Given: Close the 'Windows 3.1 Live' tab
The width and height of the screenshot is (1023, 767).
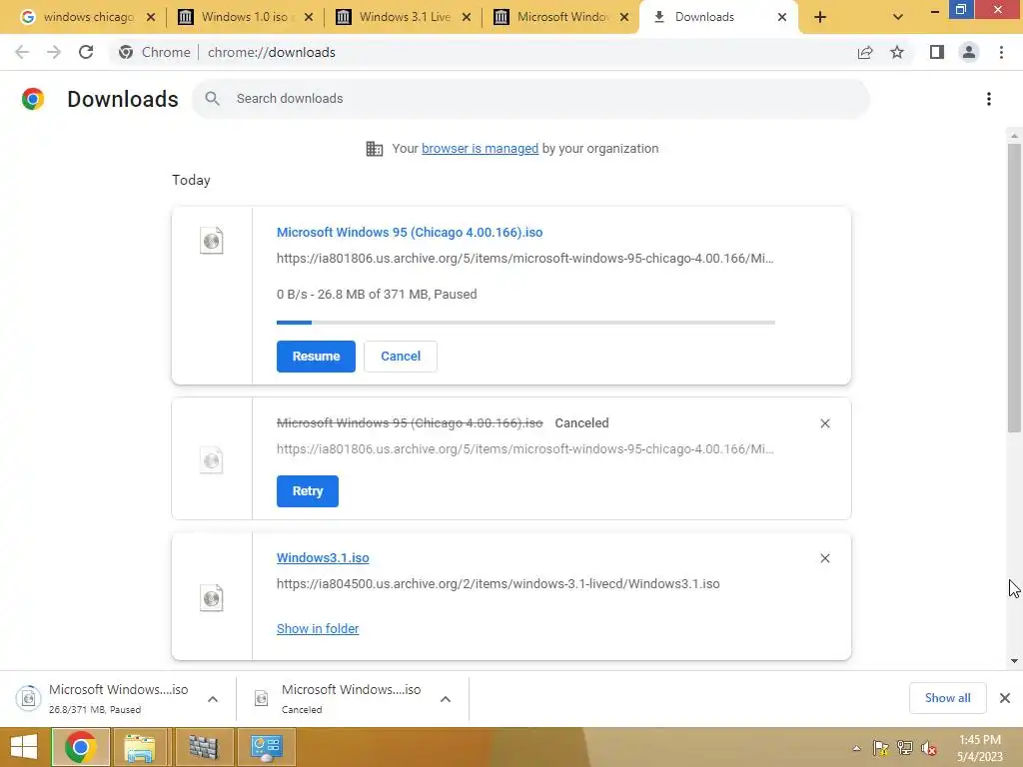Looking at the screenshot, I should point(467,17).
